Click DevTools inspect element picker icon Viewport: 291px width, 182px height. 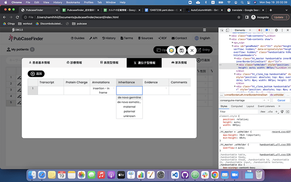click(x=222, y=30)
